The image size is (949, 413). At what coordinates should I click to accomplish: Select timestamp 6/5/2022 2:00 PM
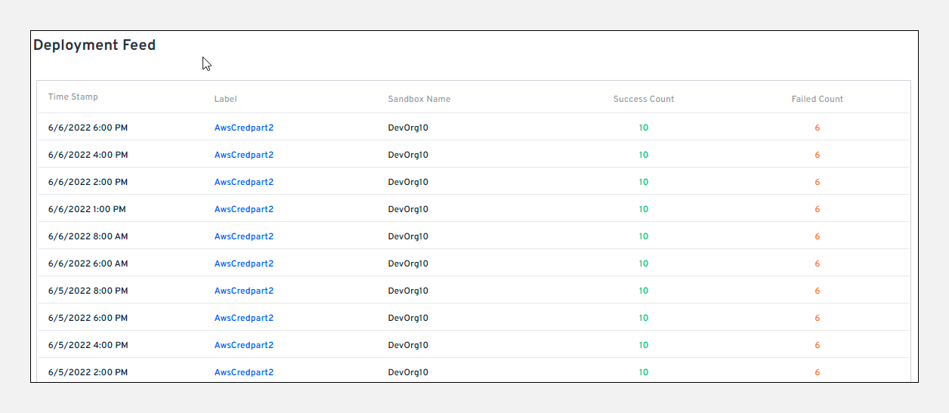[x=88, y=372]
